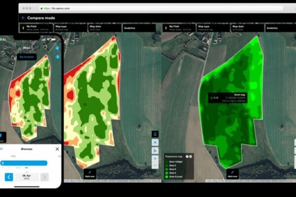Click Zone 5 (Low) color swatch

tap(167, 177)
